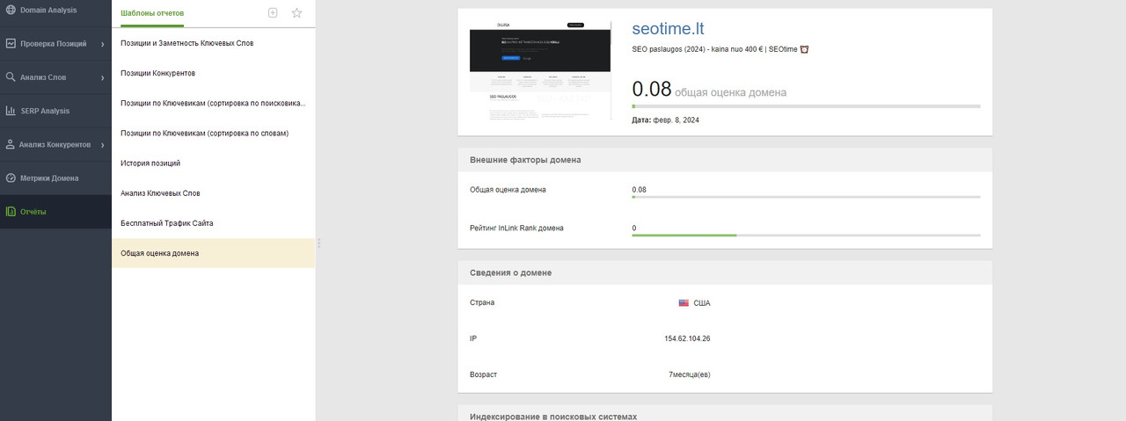Click the Проверка Позиций chart icon
1126x421 pixels.
pyautogui.click(x=11, y=43)
